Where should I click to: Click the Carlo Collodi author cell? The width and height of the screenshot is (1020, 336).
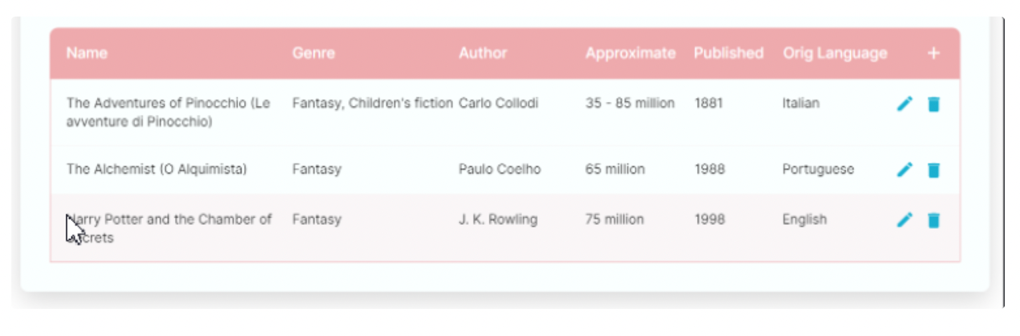tap(499, 103)
